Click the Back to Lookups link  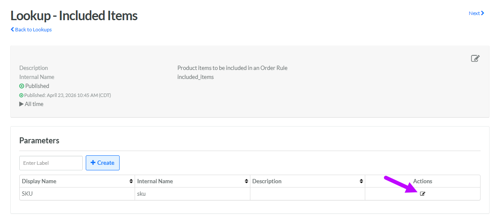(x=33, y=30)
